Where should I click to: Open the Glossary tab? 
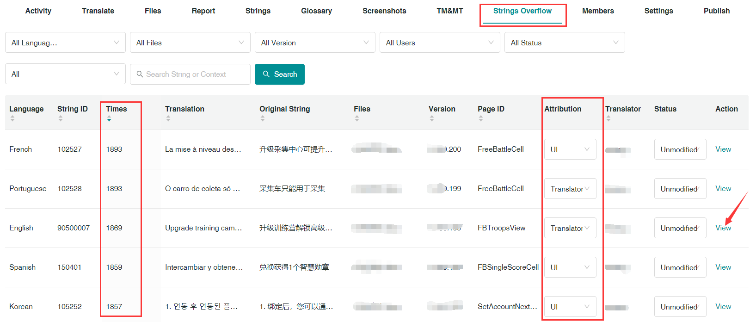[317, 11]
